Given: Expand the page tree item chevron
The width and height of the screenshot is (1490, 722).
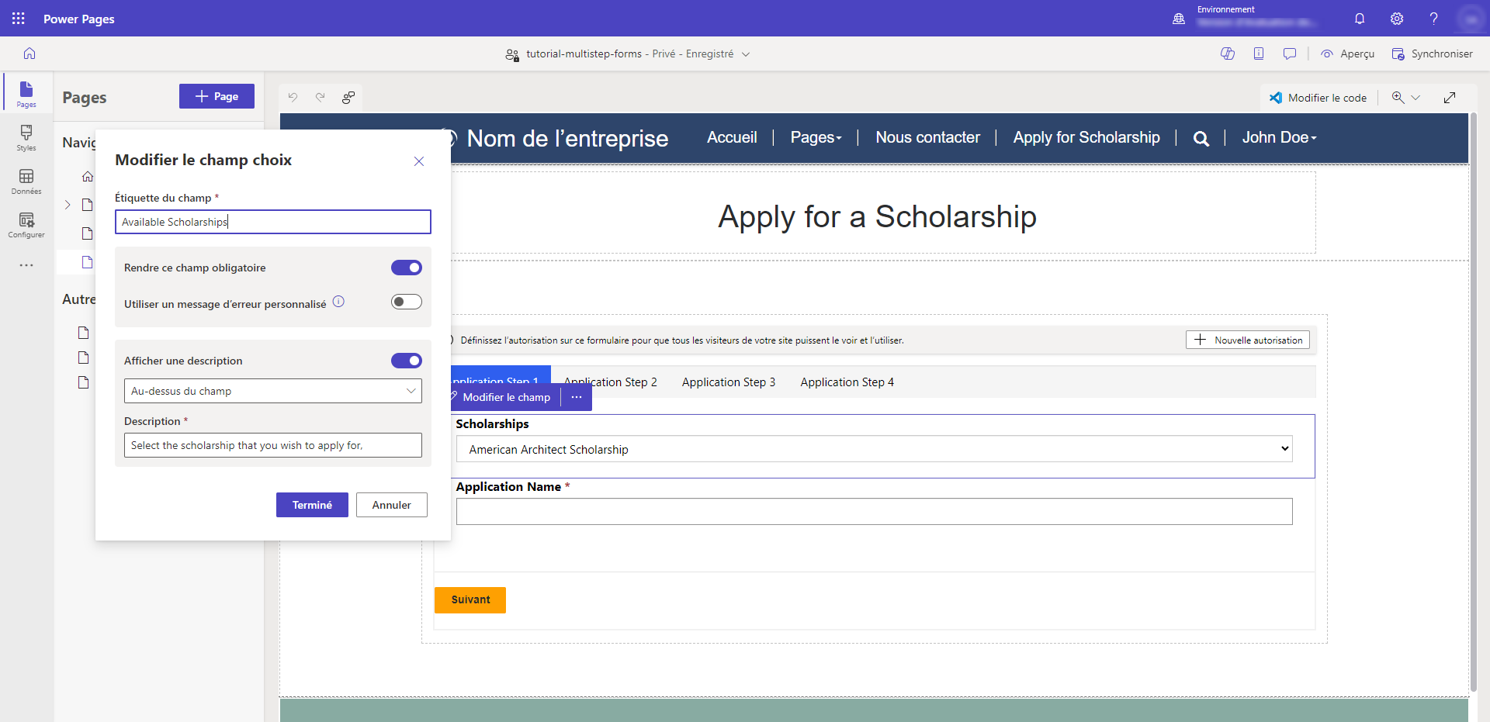Looking at the screenshot, I should [x=68, y=205].
